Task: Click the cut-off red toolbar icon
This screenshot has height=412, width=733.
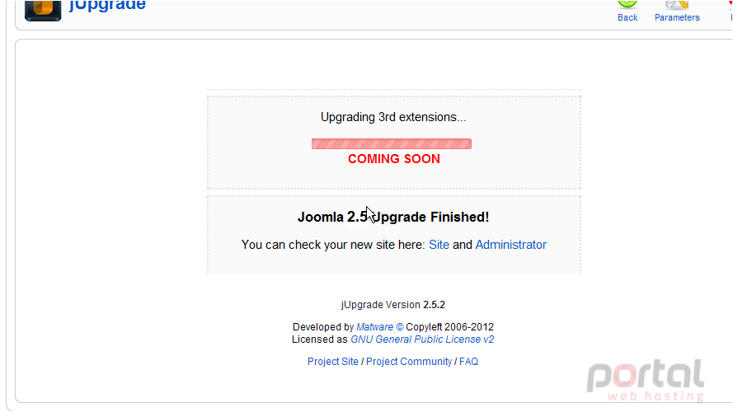Action: pyautogui.click(x=731, y=4)
